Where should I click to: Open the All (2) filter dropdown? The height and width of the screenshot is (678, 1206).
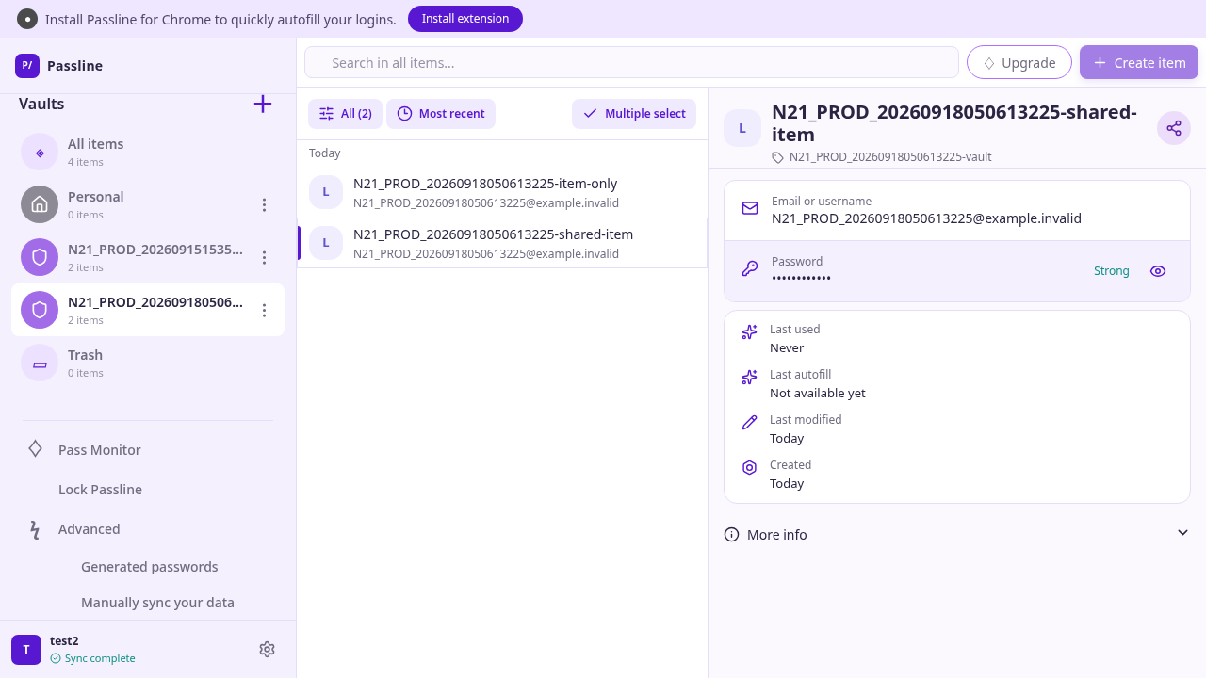[x=346, y=114]
